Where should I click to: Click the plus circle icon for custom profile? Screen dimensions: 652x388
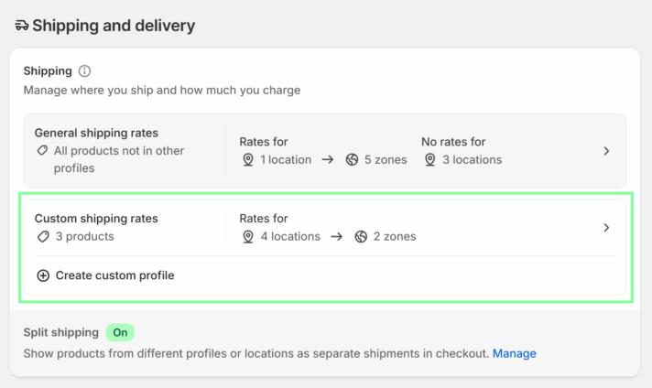click(x=43, y=275)
